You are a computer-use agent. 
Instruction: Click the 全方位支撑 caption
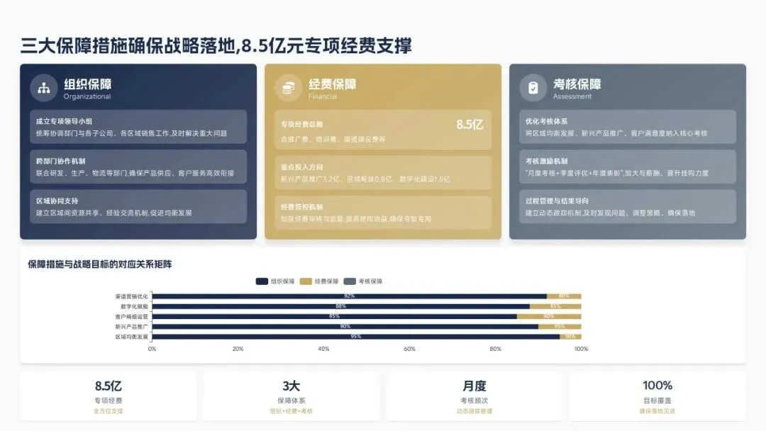[109, 411]
